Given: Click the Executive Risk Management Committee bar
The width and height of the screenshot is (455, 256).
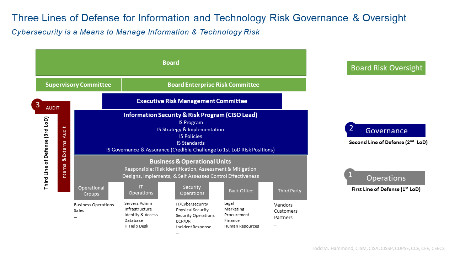Looking at the screenshot, I should (x=192, y=101).
